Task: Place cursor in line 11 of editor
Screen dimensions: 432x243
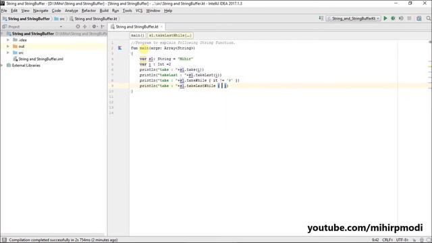Action: (x=263, y=97)
